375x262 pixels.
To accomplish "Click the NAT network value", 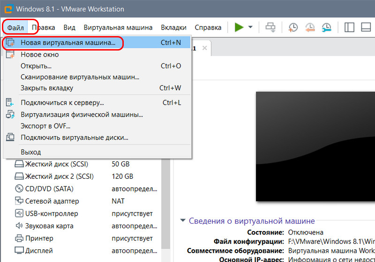I will [x=118, y=201].
